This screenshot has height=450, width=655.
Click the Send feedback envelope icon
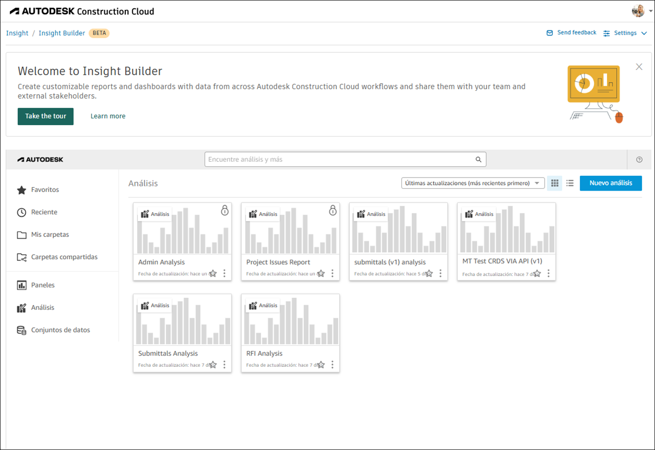tap(549, 32)
